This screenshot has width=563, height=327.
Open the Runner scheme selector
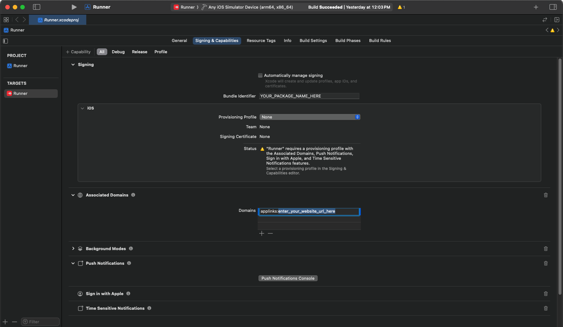pos(185,7)
